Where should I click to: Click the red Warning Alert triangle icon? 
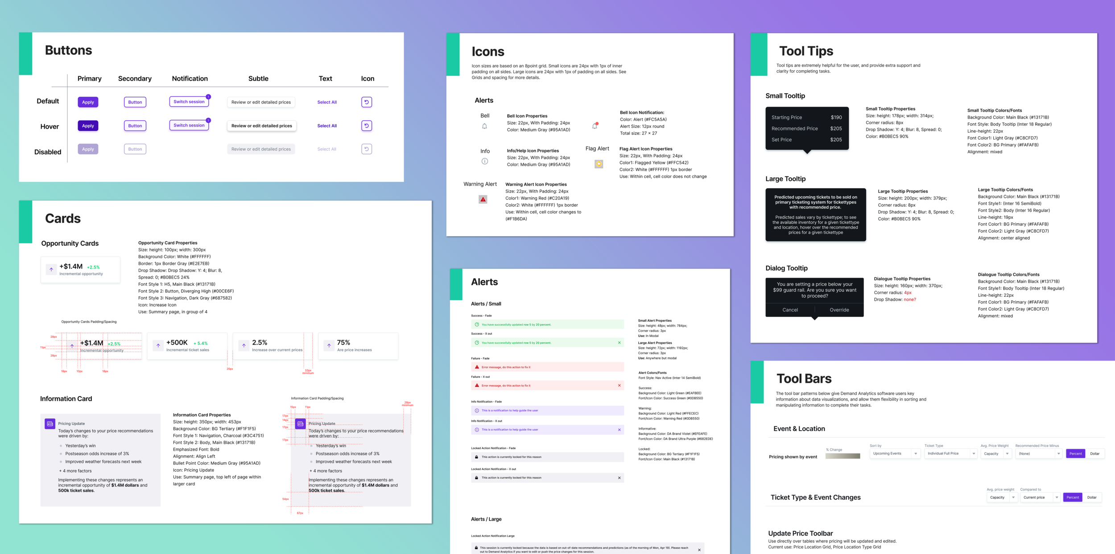483,199
